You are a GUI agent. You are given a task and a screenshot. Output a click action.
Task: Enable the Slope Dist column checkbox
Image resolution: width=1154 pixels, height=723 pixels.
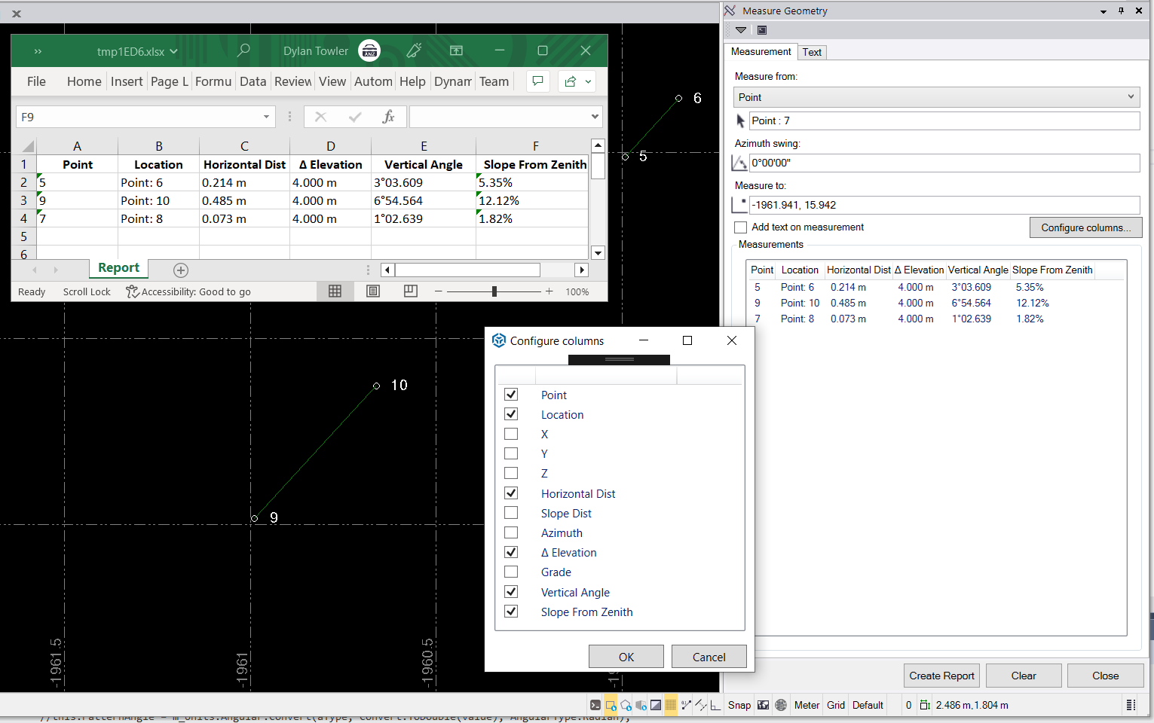511,513
